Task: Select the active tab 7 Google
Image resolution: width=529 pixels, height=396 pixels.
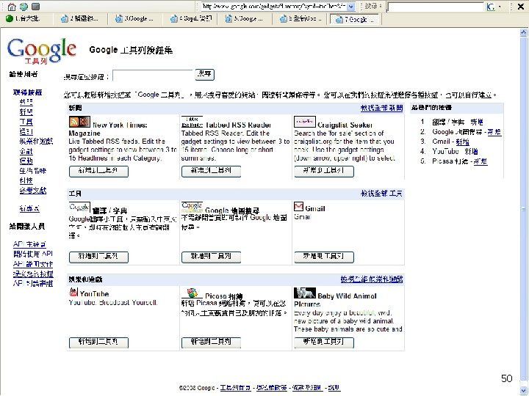Action: (x=356, y=19)
